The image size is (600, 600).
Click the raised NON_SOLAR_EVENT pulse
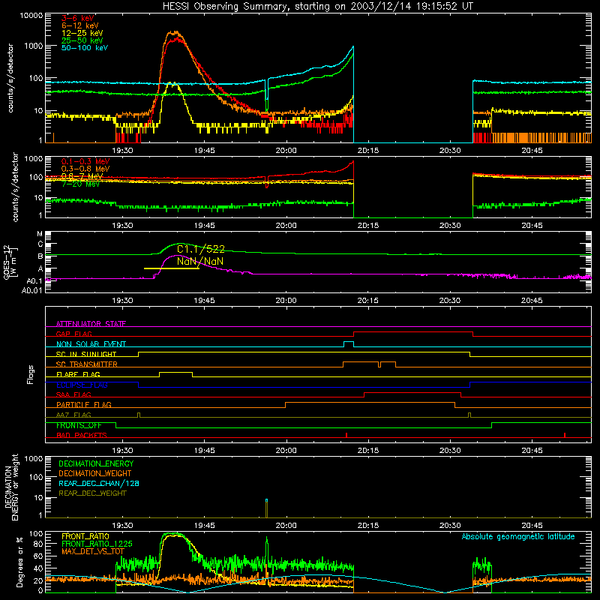tap(349, 342)
